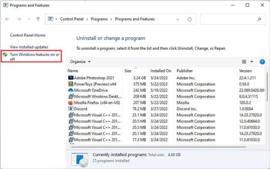Maximize the Programs and Features window
The height and width of the screenshot is (169, 270).
click(247, 5)
